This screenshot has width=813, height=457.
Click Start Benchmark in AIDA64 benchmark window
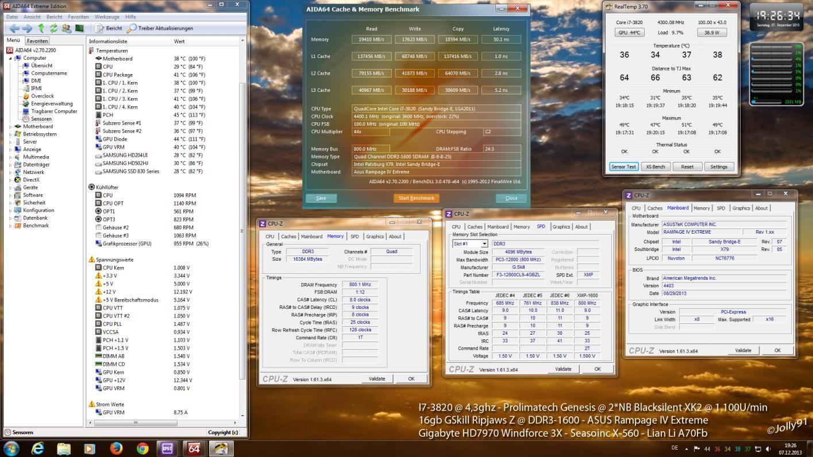click(417, 198)
